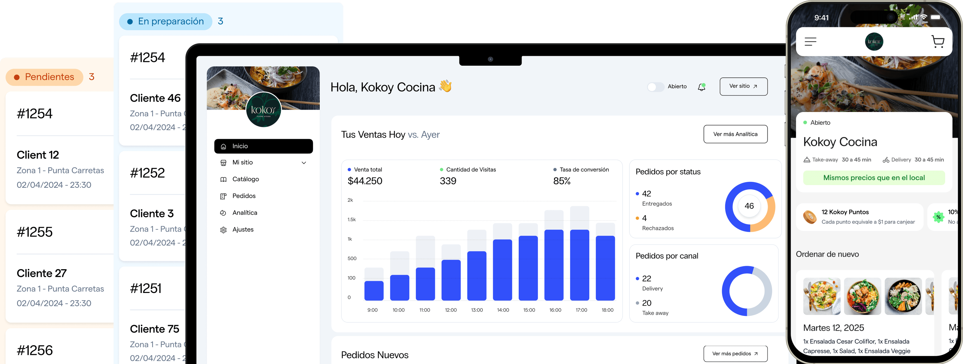Image resolution: width=963 pixels, height=364 pixels.
Task: Click the Pedidos receipt icon in sidebar
Action: click(223, 196)
